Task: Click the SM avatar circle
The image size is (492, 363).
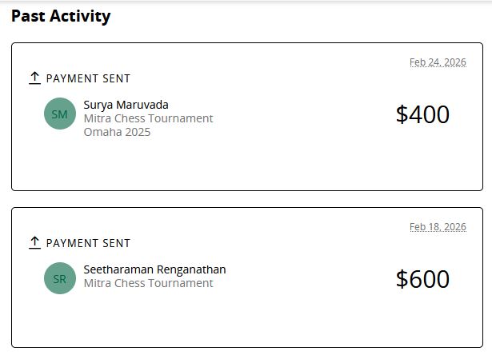Action: [60, 114]
